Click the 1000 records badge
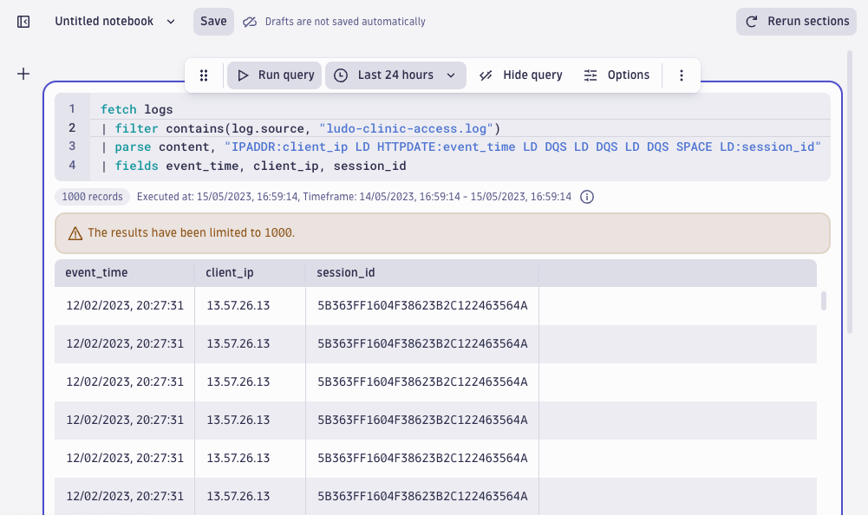The height and width of the screenshot is (515, 868). tap(92, 196)
